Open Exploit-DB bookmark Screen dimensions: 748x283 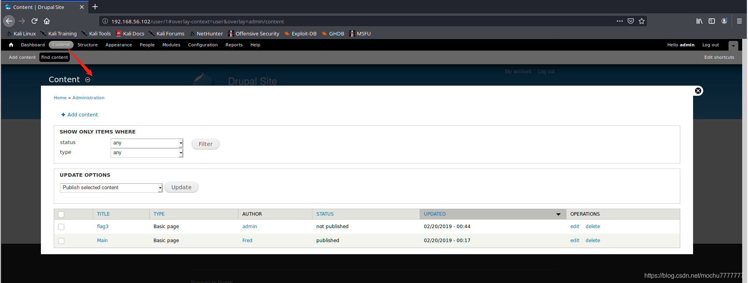click(300, 33)
